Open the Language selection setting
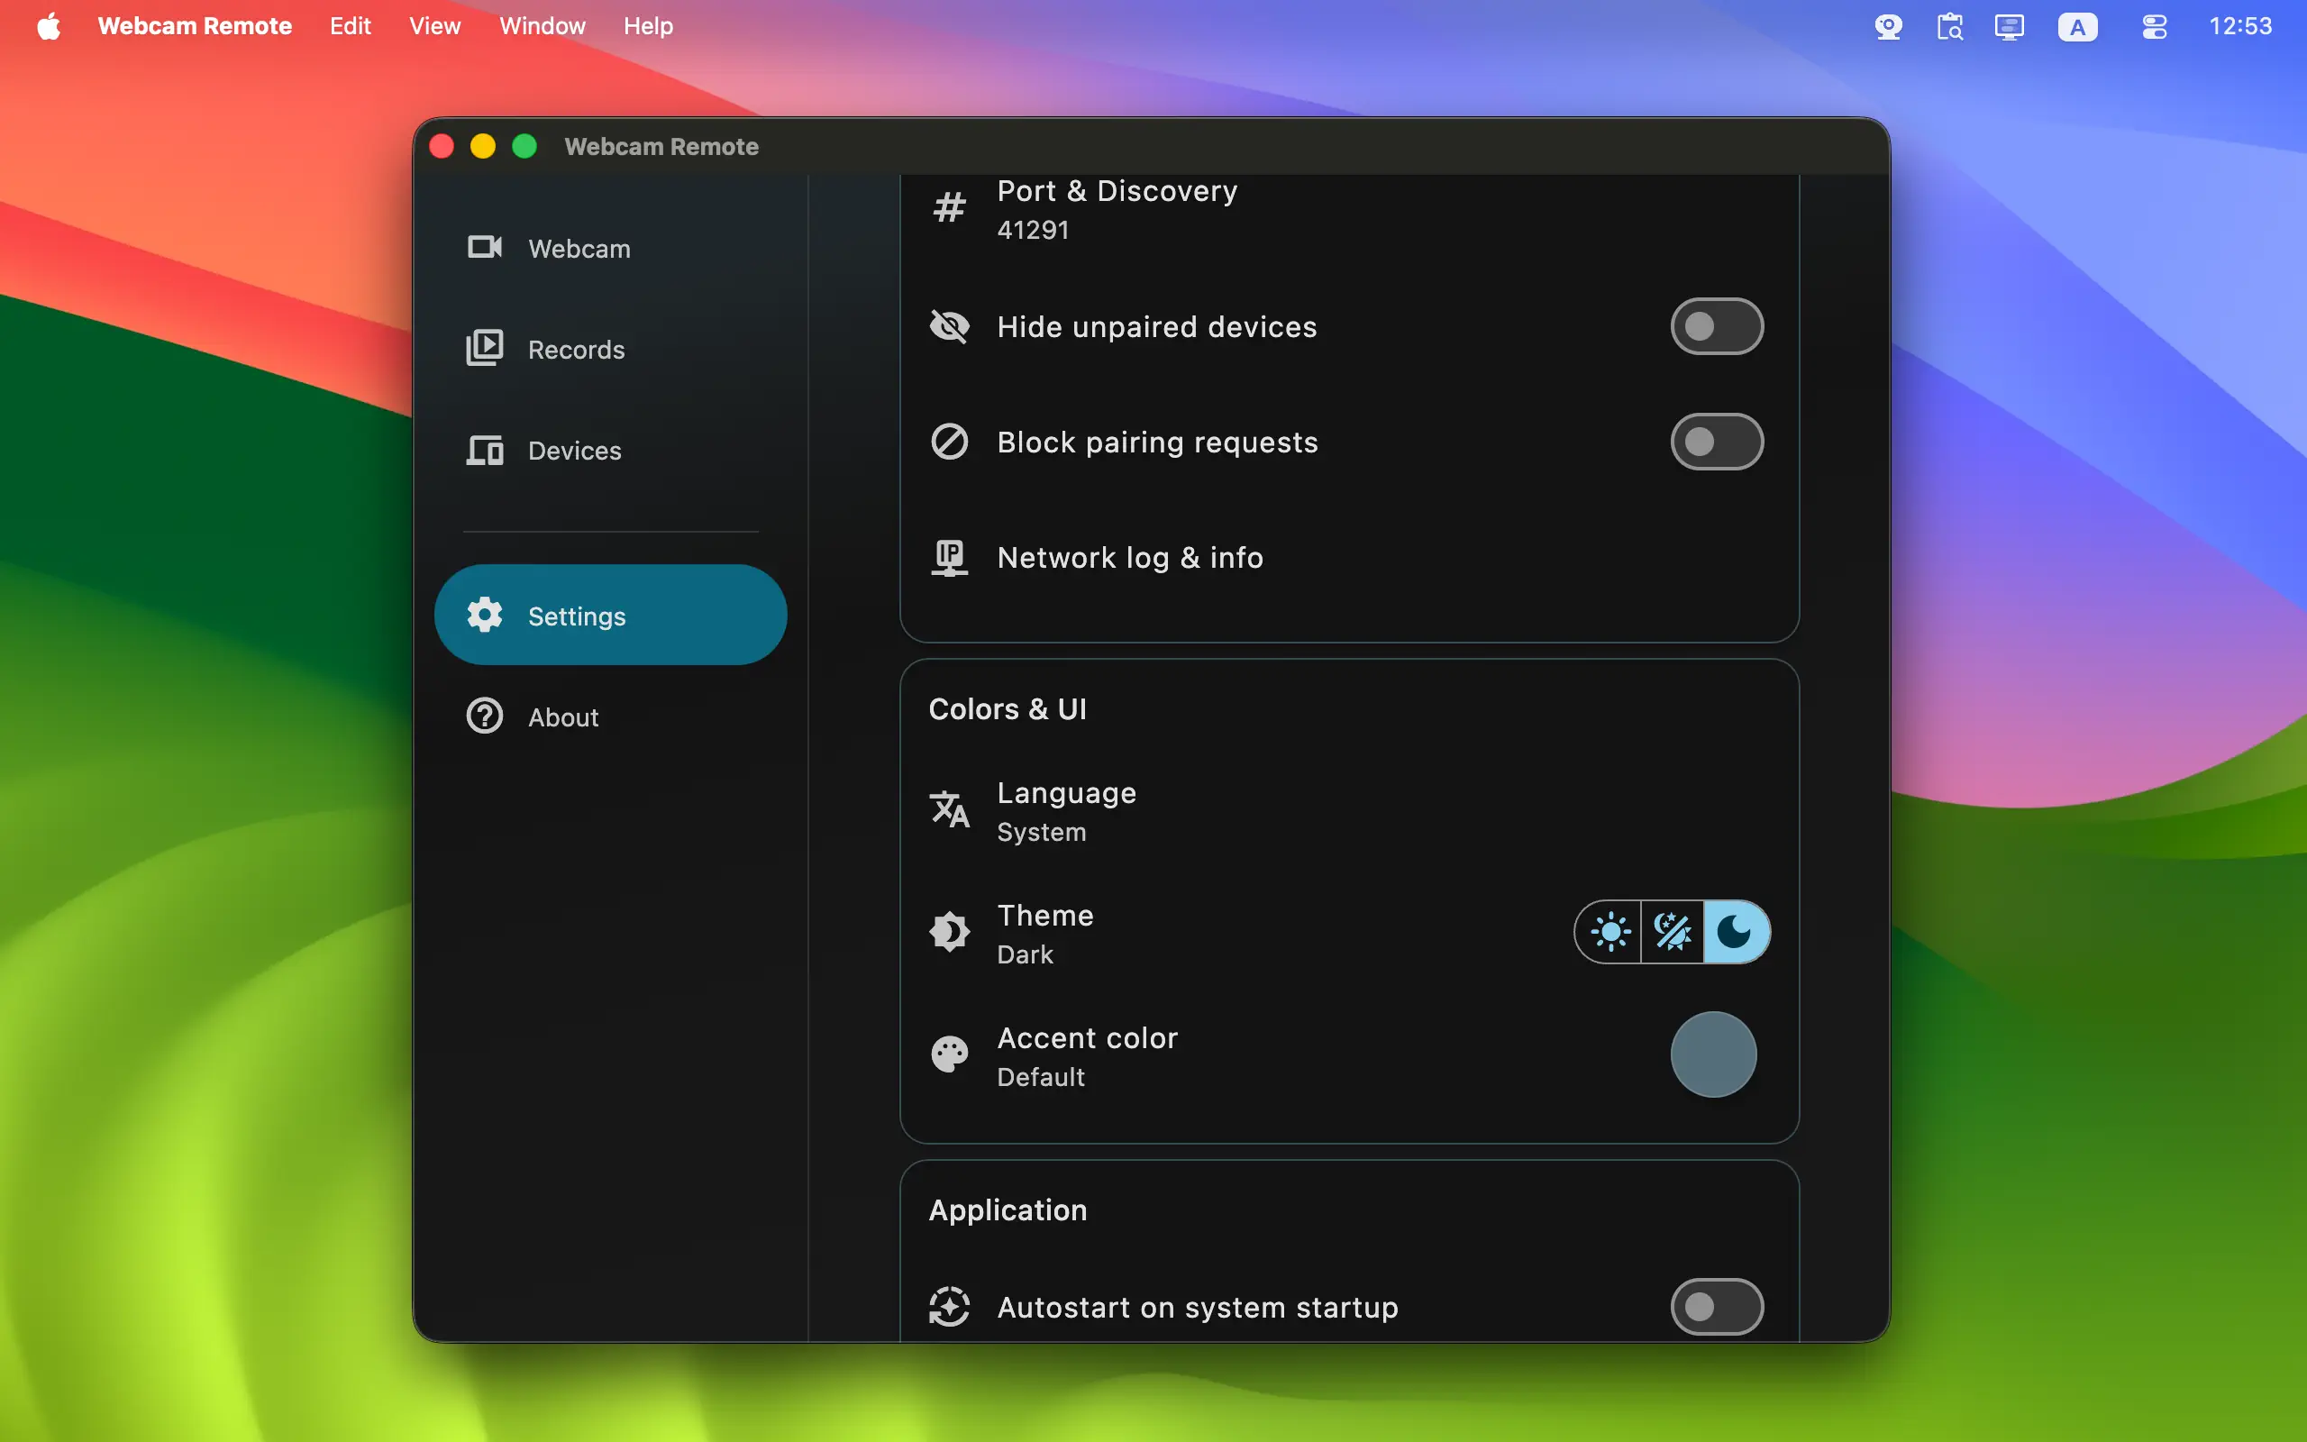 tap(1349, 810)
